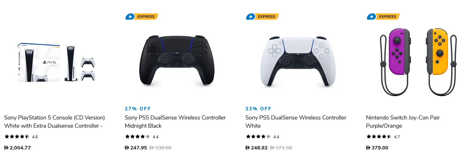Click star rating of PlayStation 5 Console
This screenshot has height=163, width=474.
[x=17, y=137]
